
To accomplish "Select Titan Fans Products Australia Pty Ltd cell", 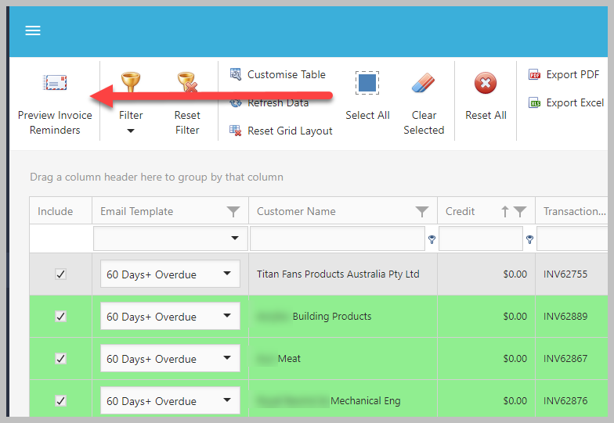I will 343,274.
